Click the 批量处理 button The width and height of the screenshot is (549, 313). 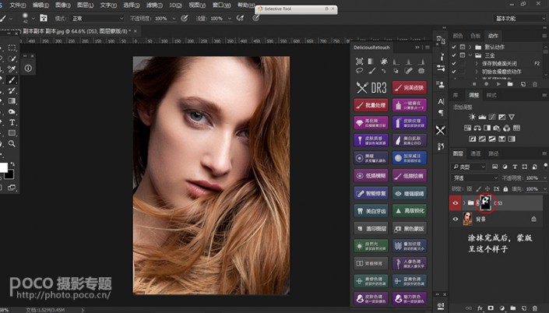point(371,104)
